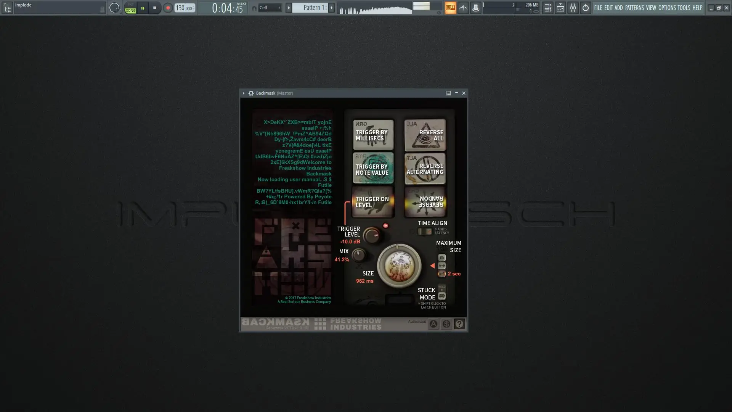732x412 pixels.
Task: Click the Trigger Level knob
Action: [x=372, y=235]
